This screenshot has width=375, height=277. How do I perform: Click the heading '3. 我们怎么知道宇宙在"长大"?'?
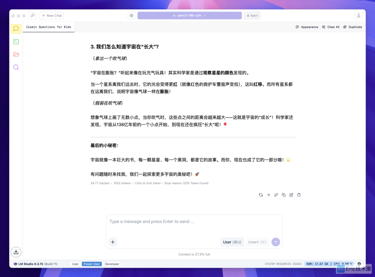coord(125,47)
